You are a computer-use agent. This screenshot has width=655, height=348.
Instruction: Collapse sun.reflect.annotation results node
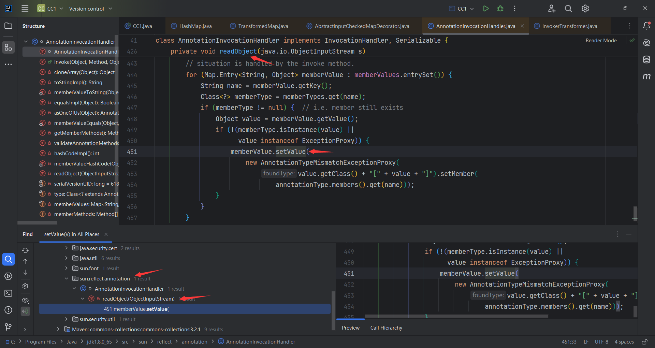point(66,279)
